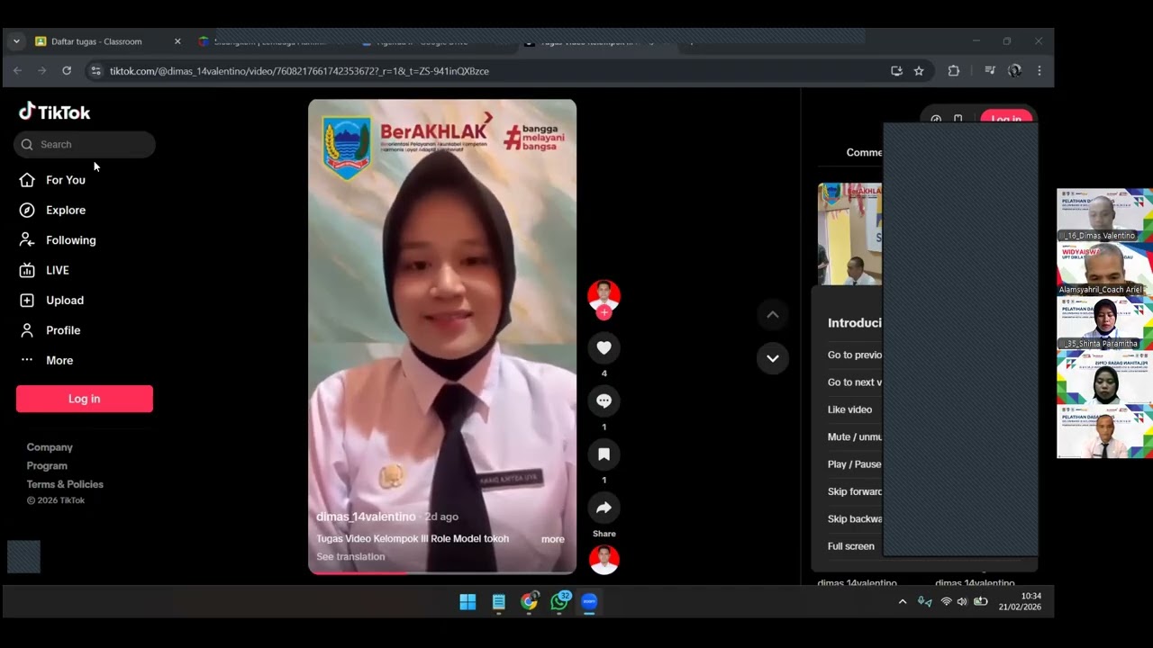Image resolution: width=1153 pixels, height=648 pixels.
Task: Open WhatsApp from the taskbar
Action: [x=559, y=602]
